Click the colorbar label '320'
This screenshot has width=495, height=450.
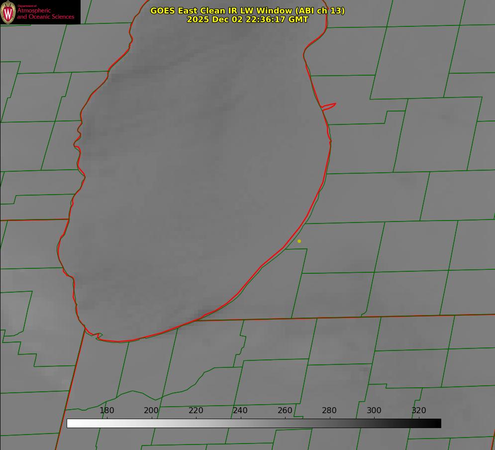pos(419,410)
